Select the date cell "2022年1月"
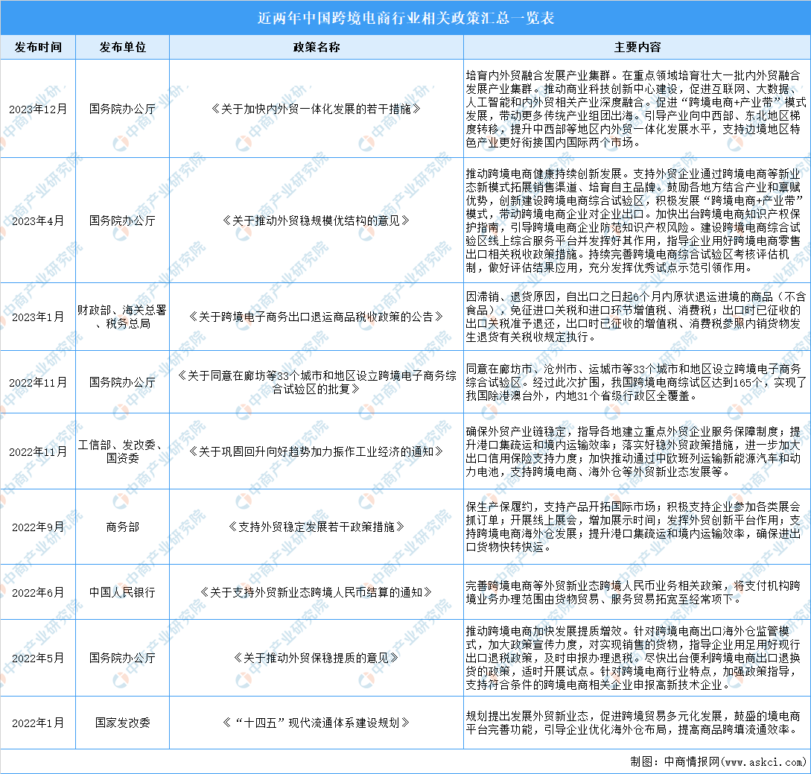This screenshot has width=811, height=774. pos(38,723)
